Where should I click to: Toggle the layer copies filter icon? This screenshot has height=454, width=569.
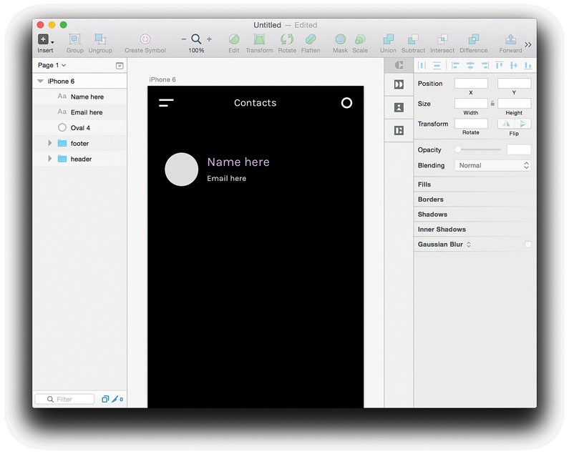click(x=105, y=399)
